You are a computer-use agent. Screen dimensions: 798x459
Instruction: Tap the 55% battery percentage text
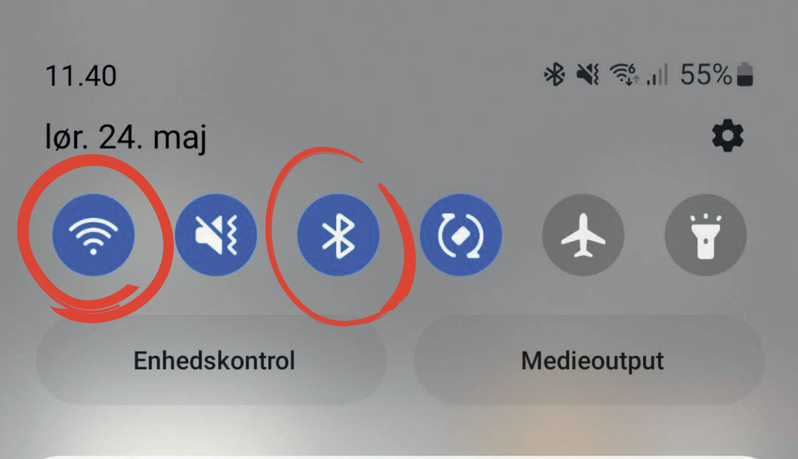click(x=706, y=75)
